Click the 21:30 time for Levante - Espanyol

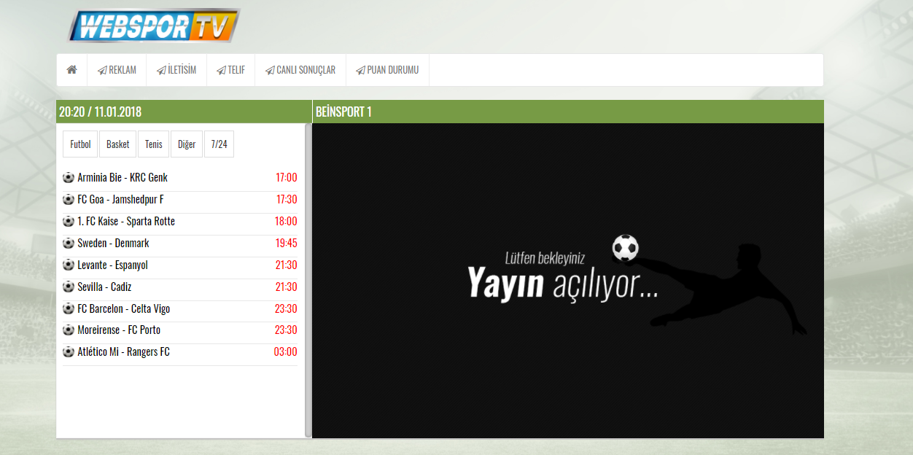coord(286,265)
